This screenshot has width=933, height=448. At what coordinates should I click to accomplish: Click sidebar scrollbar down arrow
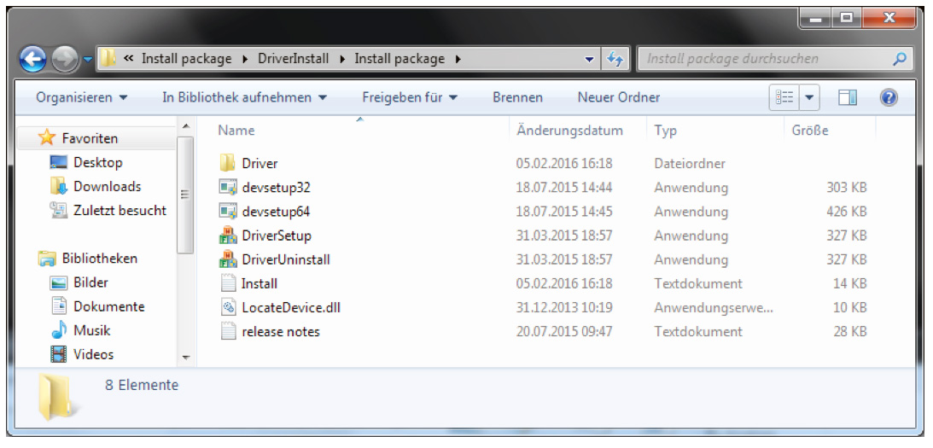point(185,358)
